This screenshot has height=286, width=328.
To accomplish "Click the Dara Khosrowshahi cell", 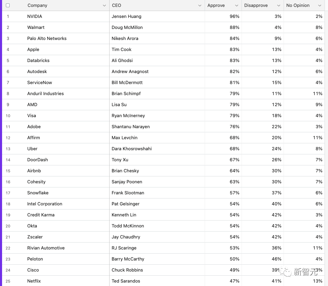I will pyautogui.click(x=132, y=149).
